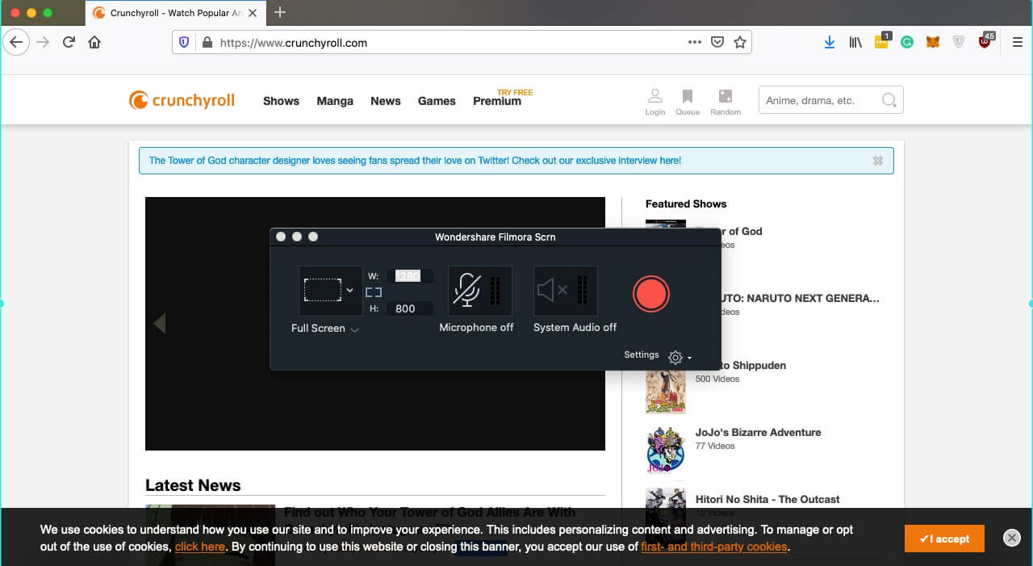Open page actions three-dot menu
This screenshot has width=1033, height=566.
pyautogui.click(x=695, y=43)
